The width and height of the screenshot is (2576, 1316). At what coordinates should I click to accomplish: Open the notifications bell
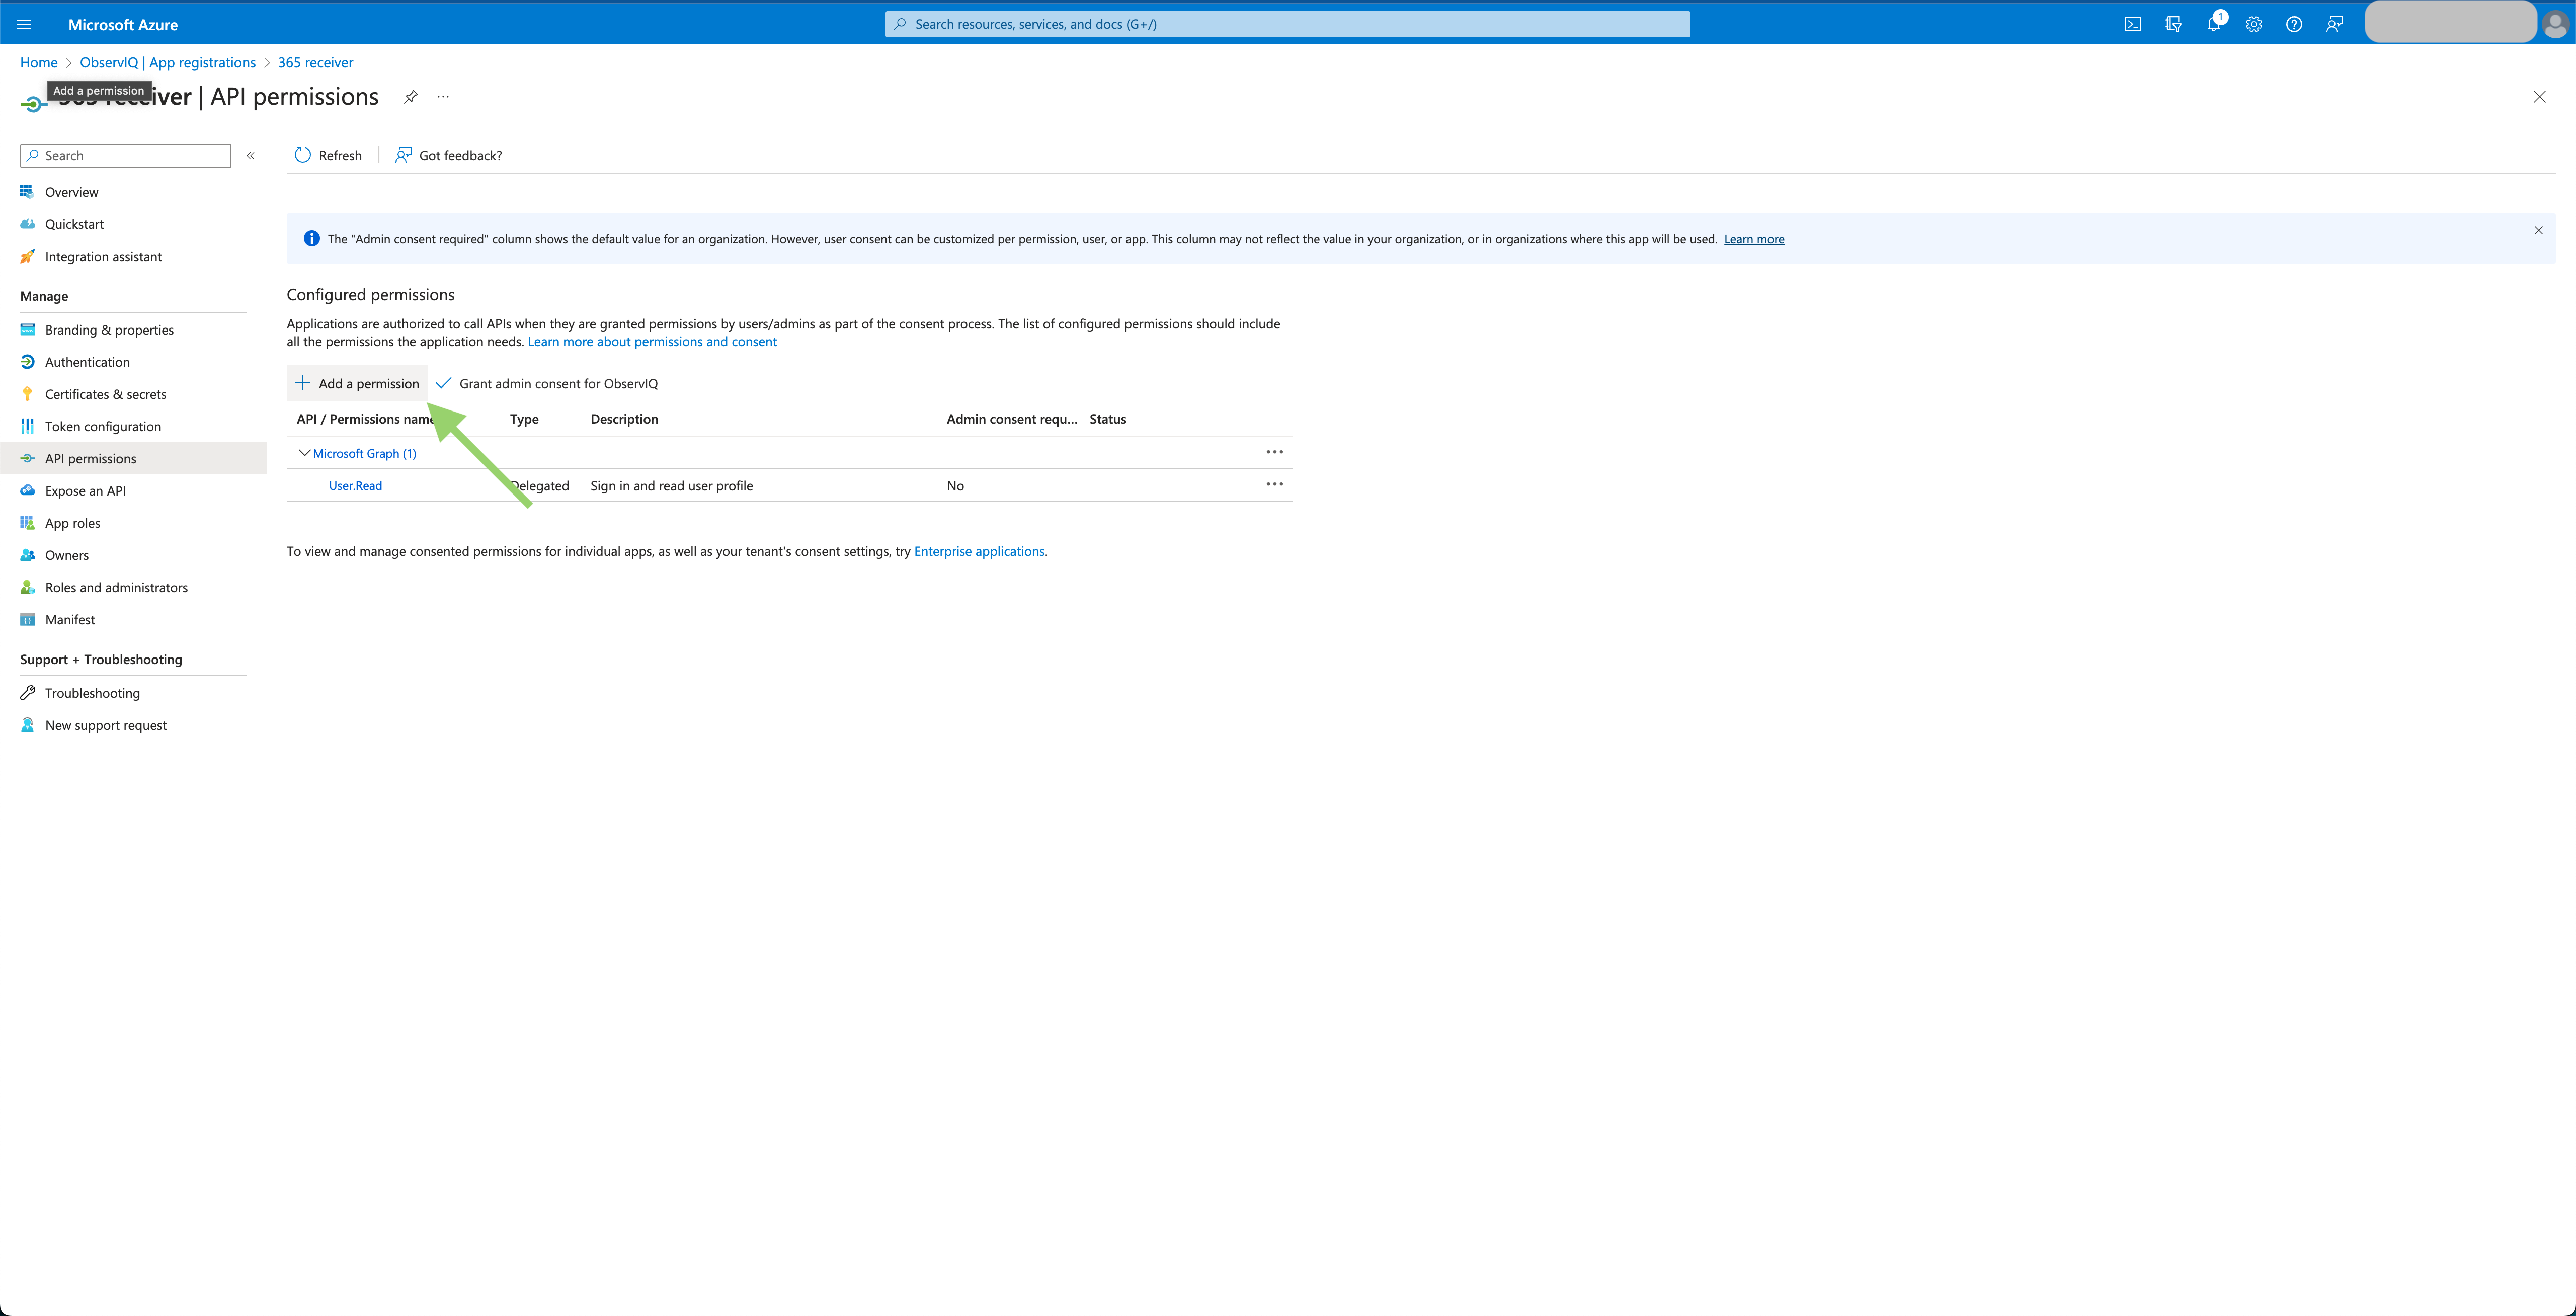point(2213,24)
